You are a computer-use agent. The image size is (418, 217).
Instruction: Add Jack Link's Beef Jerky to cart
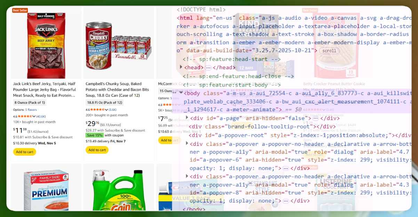tap(24, 152)
